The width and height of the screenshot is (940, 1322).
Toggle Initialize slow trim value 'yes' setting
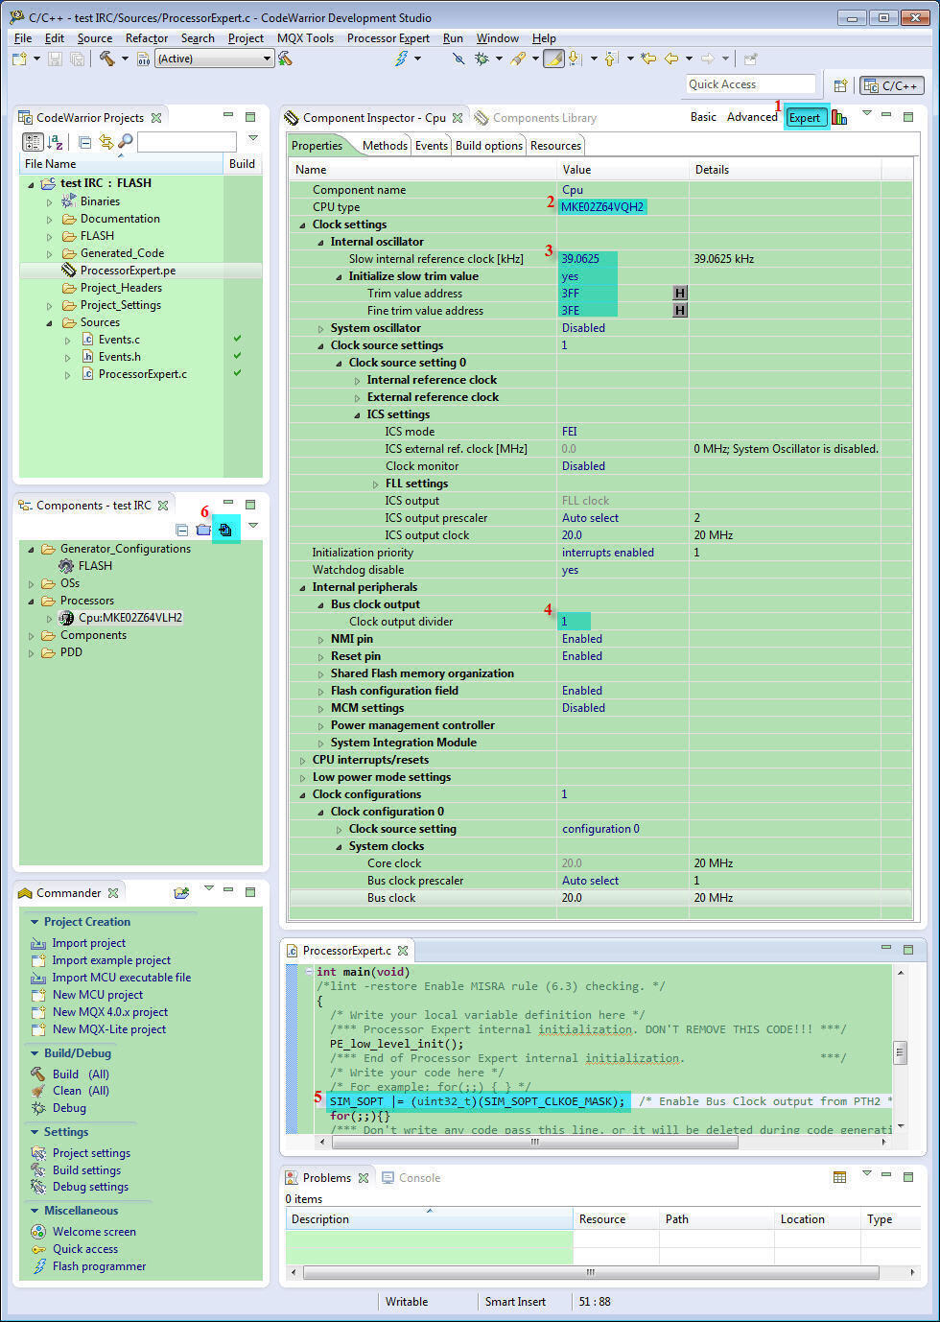[x=570, y=276]
